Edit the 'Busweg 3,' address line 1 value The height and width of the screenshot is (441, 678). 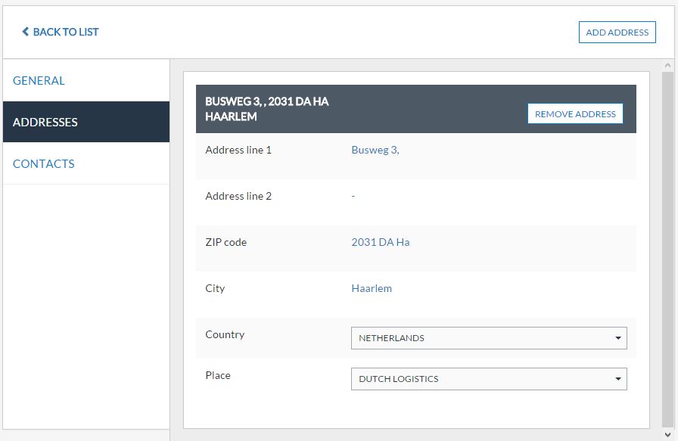[375, 150]
